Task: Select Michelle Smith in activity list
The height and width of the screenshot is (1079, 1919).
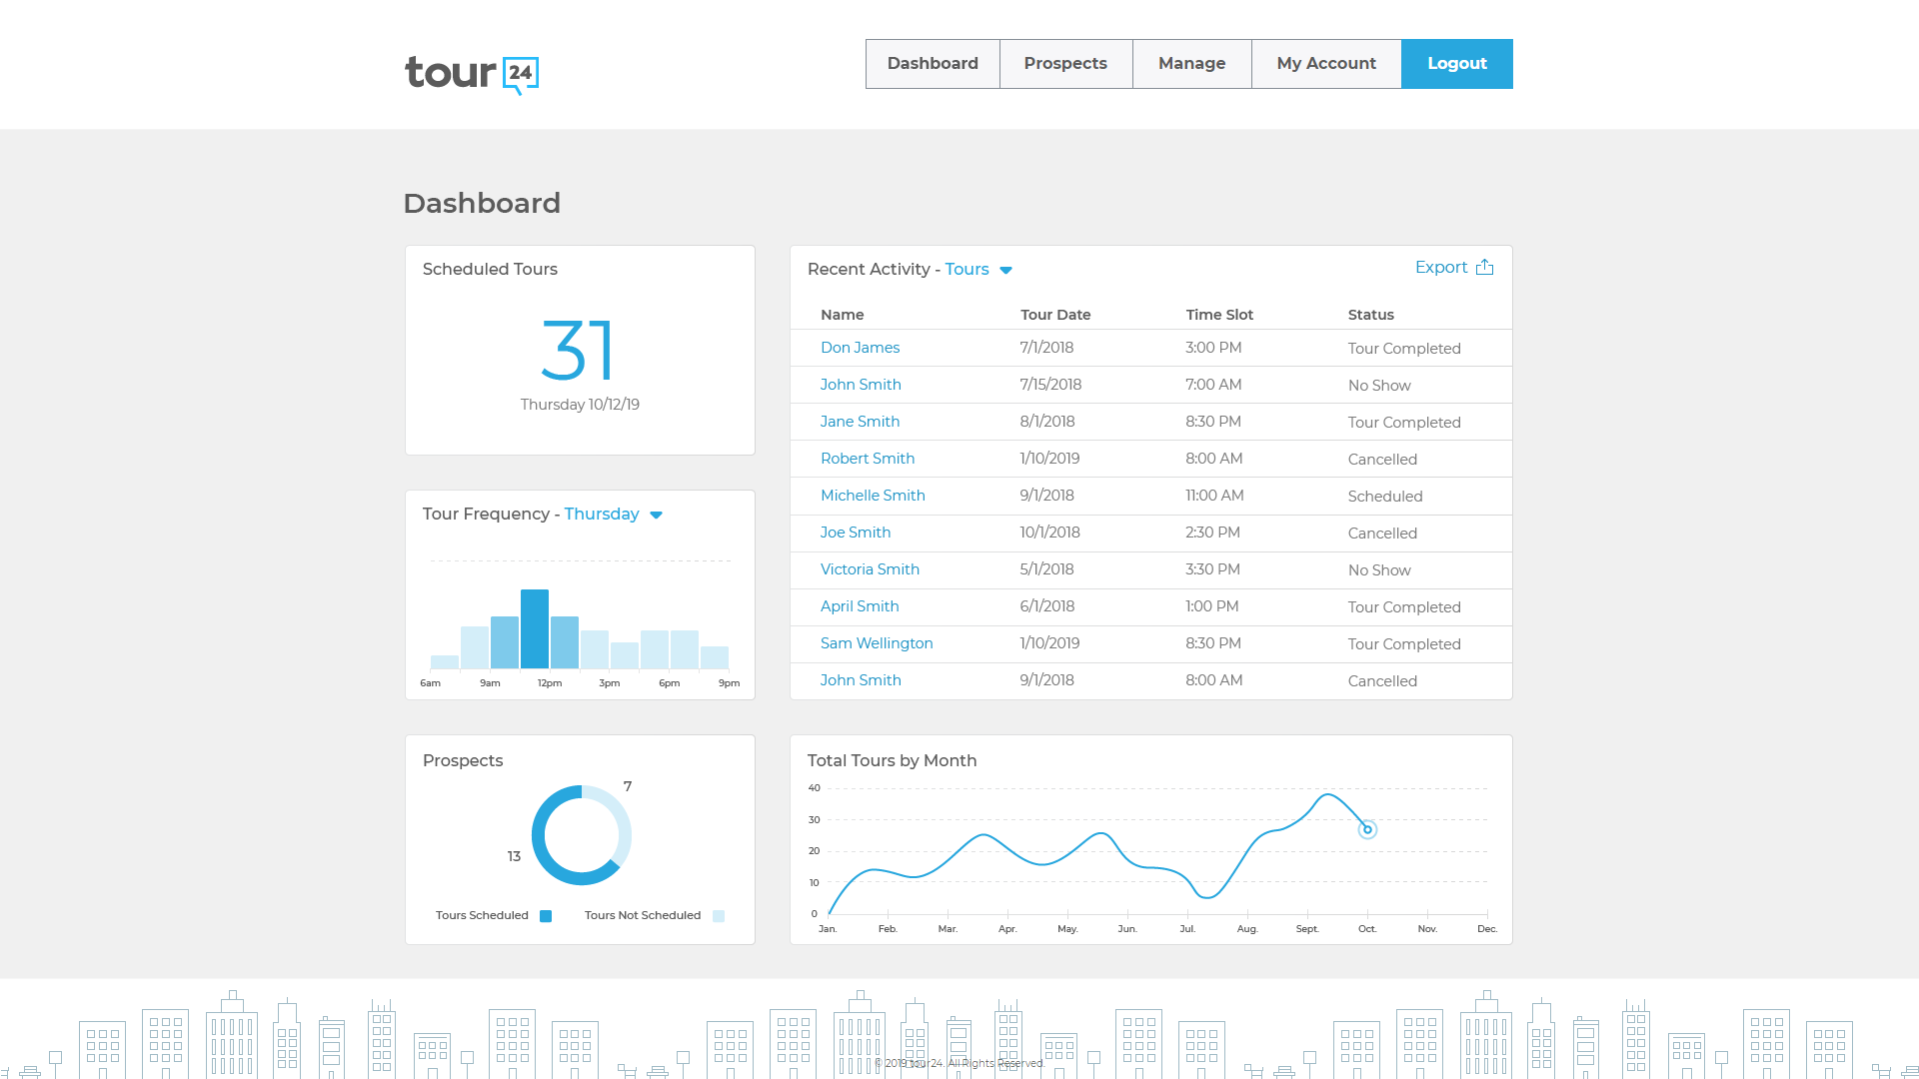Action: coord(873,496)
